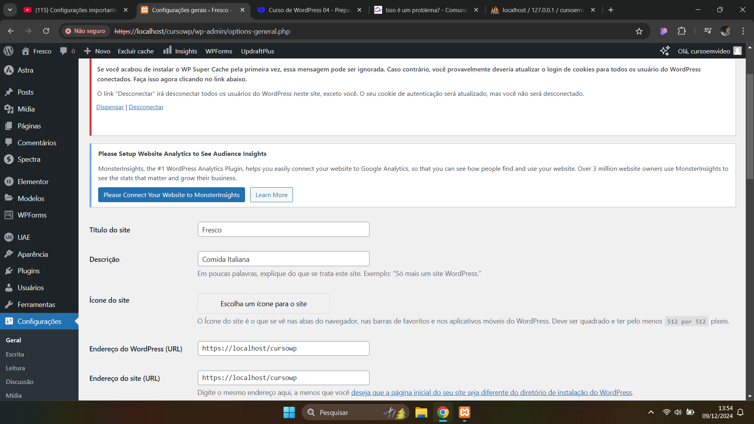Open Windows Start menu
The height and width of the screenshot is (424, 754).
(289, 412)
